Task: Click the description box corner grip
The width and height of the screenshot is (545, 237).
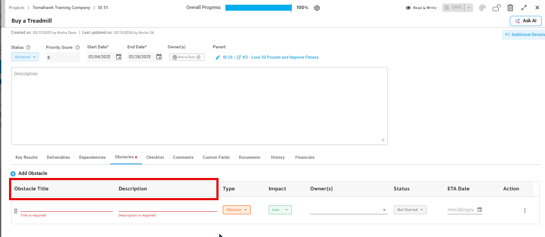Action: 383,139
